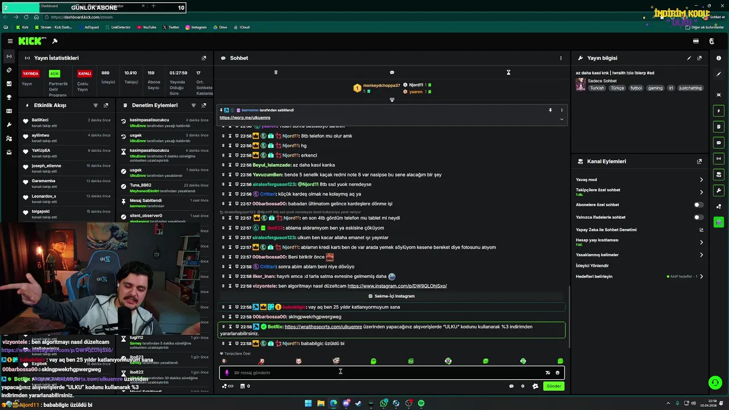729x410 pixels.
Task: Open Steam from the taskbar
Action: (x=358, y=403)
